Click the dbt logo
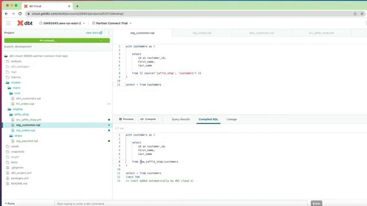The width and height of the screenshot is (367, 206). (x=25, y=23)
